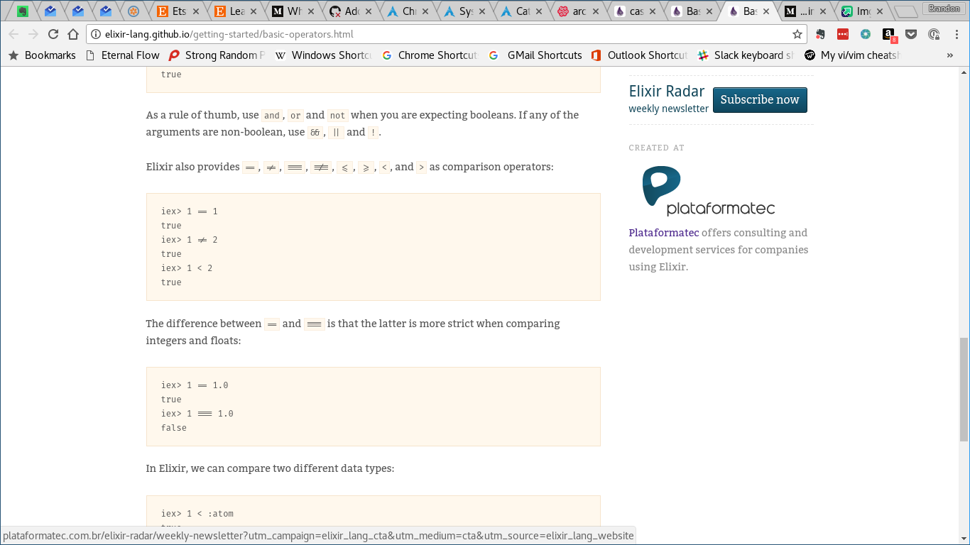This screenshot has height=545, width=970.
Task: Click the 'false' output in code block
Action: tap(173, 427)
